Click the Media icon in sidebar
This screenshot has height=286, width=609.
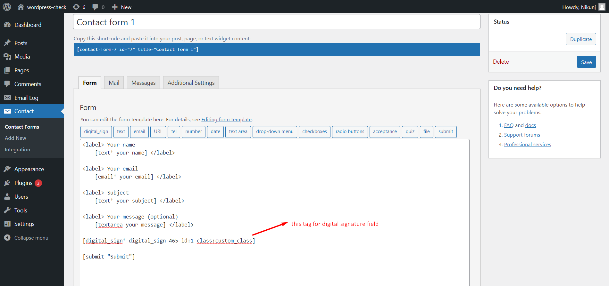[x=7, y=57]
